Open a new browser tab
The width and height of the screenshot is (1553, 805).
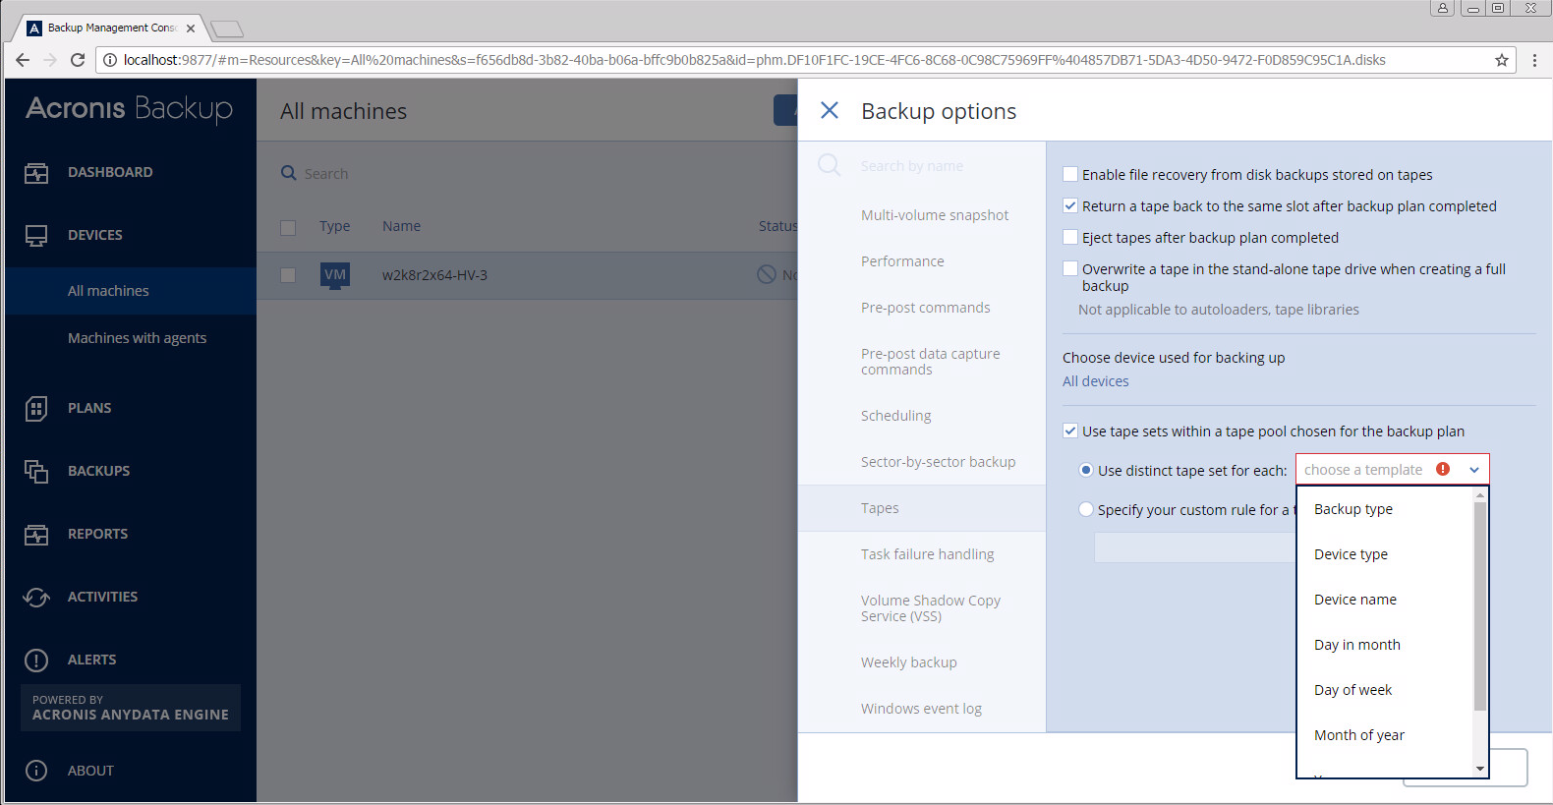pyautogui.click(x=227, y=29)
